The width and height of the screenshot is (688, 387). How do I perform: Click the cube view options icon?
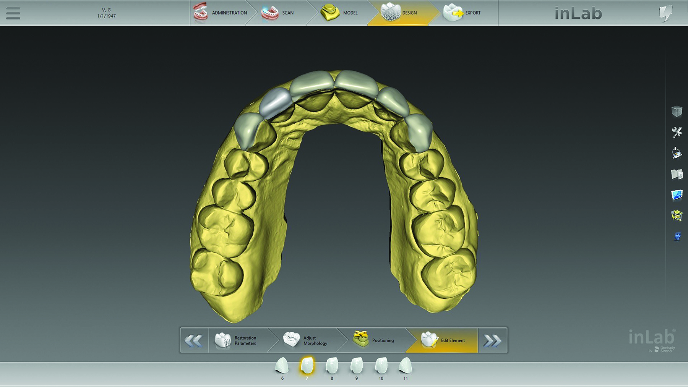(677, 111)
